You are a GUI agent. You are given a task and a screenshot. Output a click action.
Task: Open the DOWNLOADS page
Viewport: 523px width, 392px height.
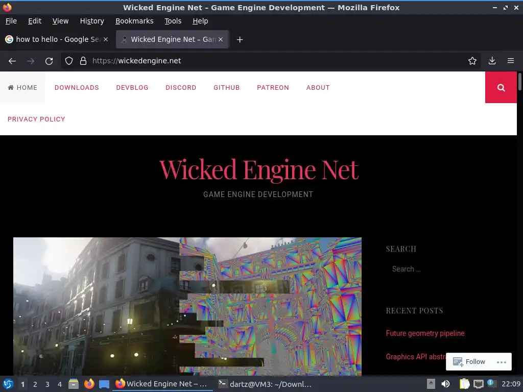[77, 88]
